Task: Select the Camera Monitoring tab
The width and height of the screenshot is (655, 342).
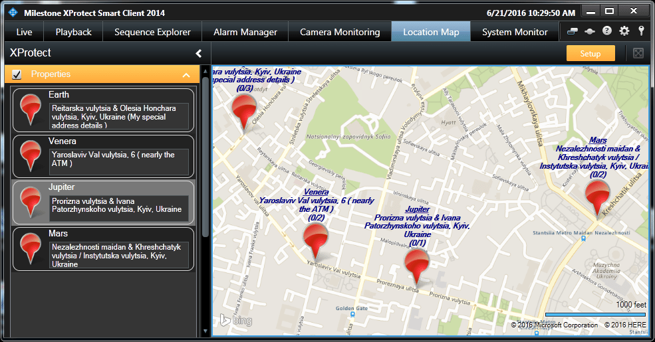Action: coord(340,32)
